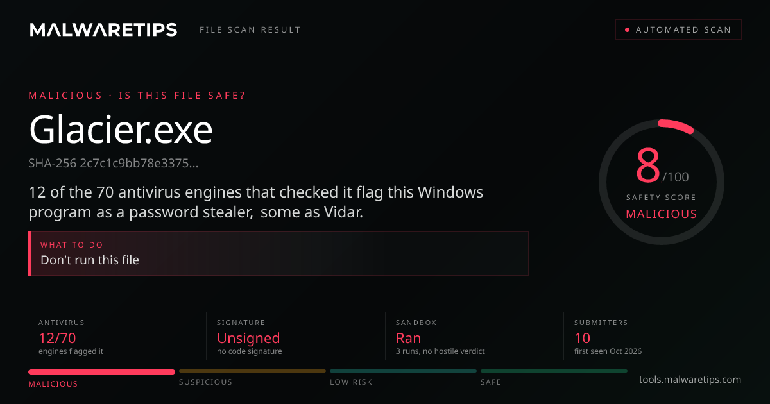Image resolution: width=770 pixels, height=404 pixels.
Task: Click the circular safety score gauge
Action: [x=662, y=182]
